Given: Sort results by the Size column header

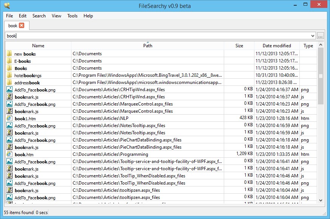Looking at the screenshot, I should (239, 45).
